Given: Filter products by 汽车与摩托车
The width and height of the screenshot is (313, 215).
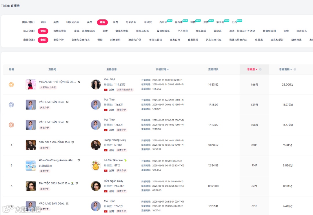Looking at the screenshot, I should click(x=214, y=40).
